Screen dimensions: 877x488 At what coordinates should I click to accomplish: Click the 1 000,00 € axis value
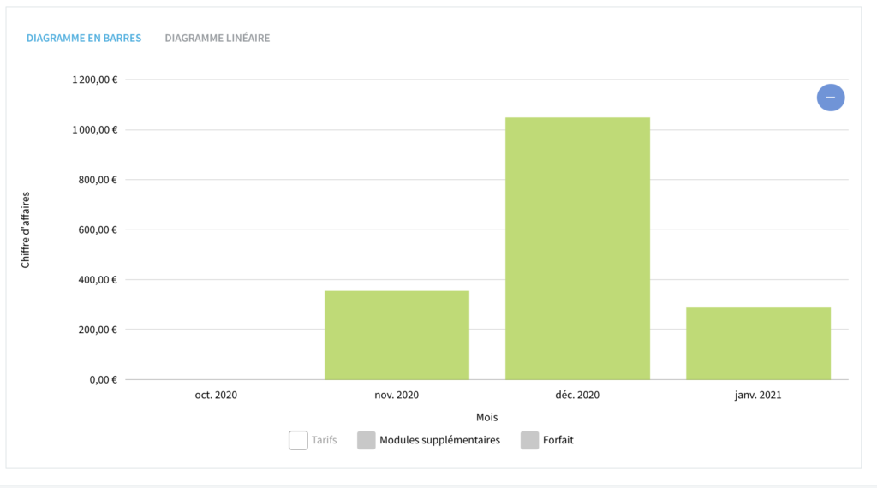coord(94,129)
